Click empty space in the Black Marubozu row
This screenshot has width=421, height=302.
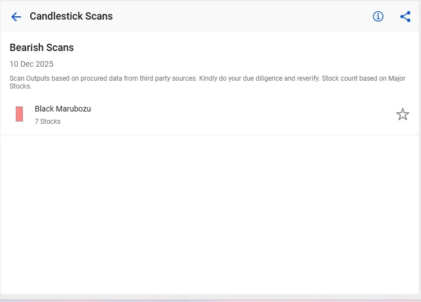click(235, 115)
